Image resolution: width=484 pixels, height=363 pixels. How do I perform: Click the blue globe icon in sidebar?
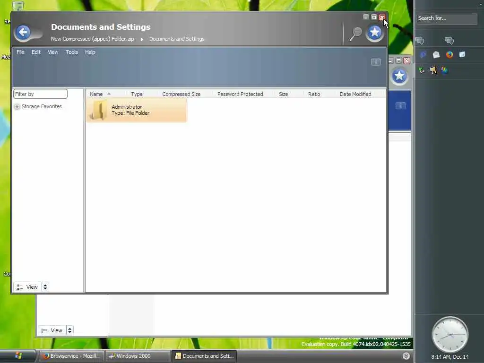[423, 55]
